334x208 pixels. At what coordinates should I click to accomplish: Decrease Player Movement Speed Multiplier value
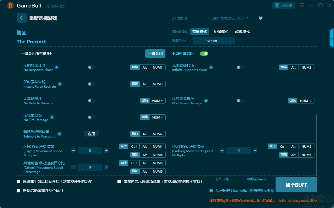[73, 150]
